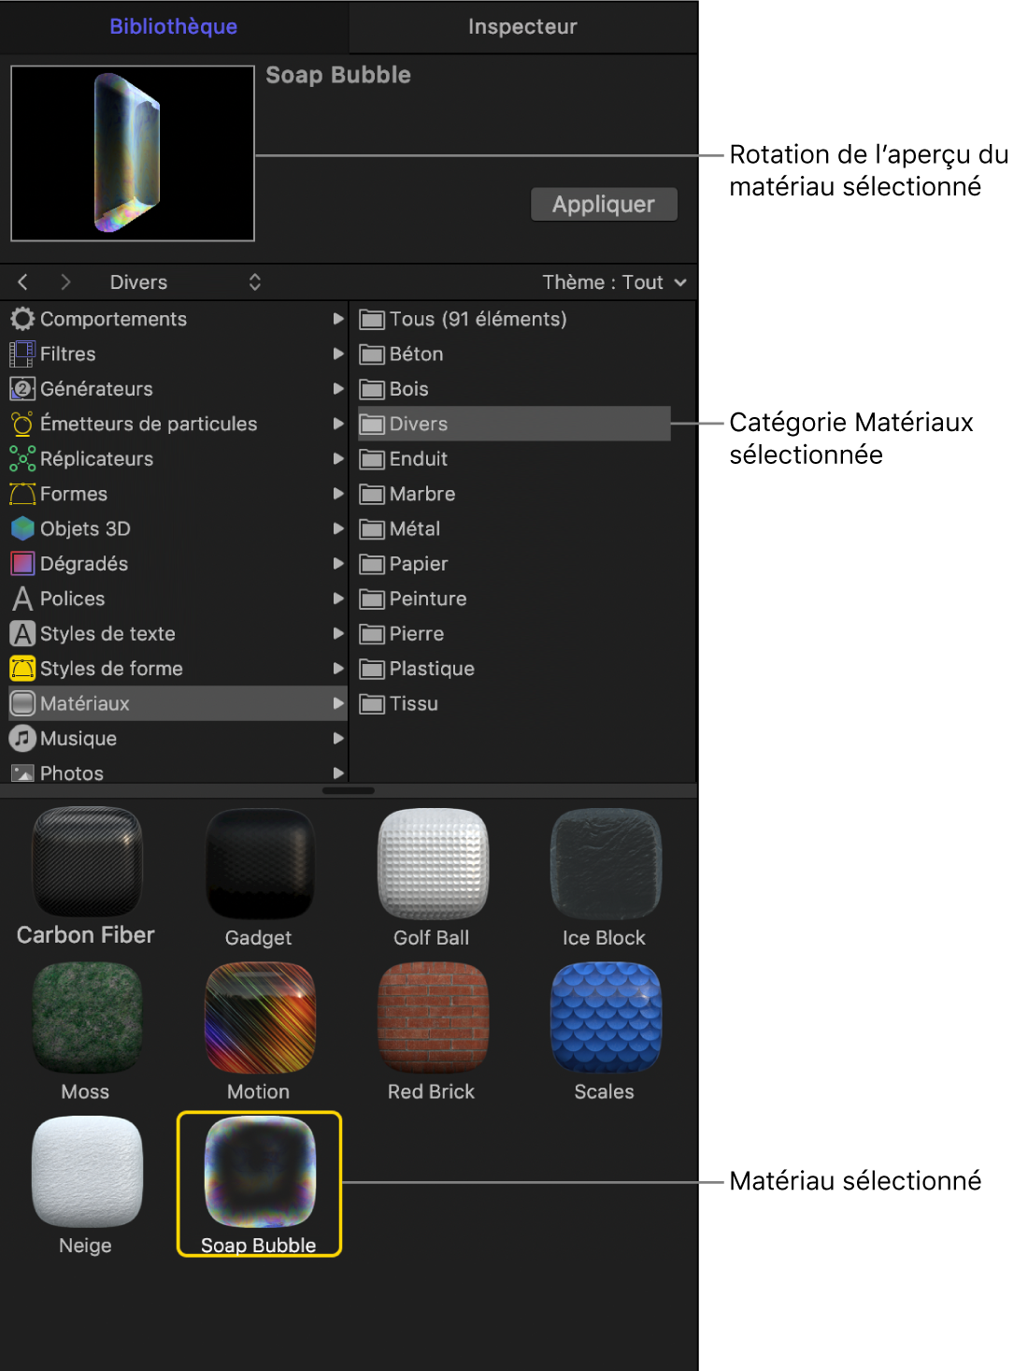
Task: Open the Divers path pop-up menu
Action: (185, 281)
